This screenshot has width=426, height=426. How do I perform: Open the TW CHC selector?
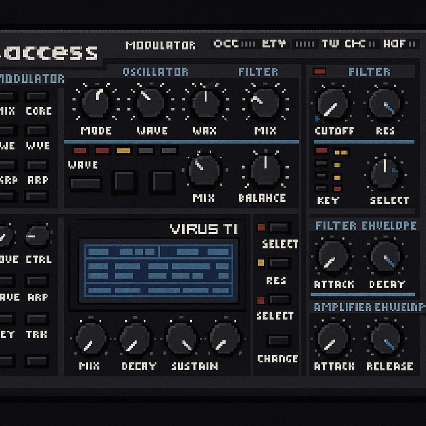click(x=343, y=44)
